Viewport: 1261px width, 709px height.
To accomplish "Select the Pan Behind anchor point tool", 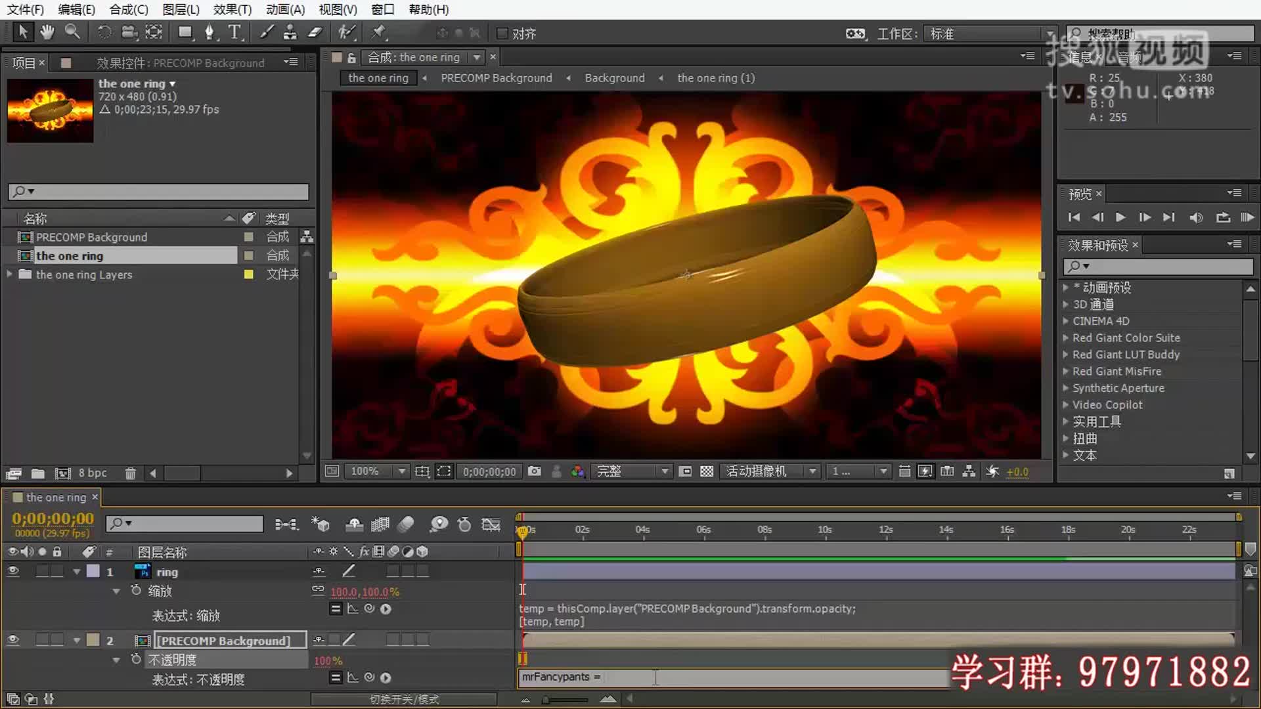I will coord(154,32).
